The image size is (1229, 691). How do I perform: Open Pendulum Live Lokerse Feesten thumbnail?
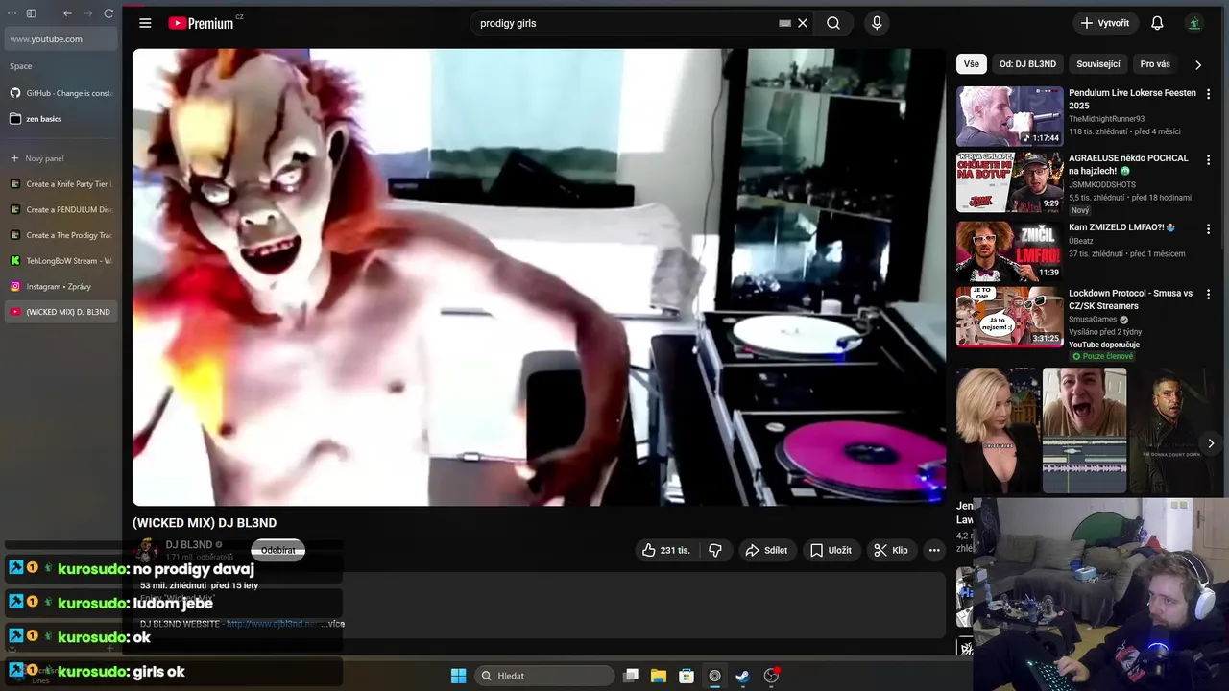(1009, 116)
